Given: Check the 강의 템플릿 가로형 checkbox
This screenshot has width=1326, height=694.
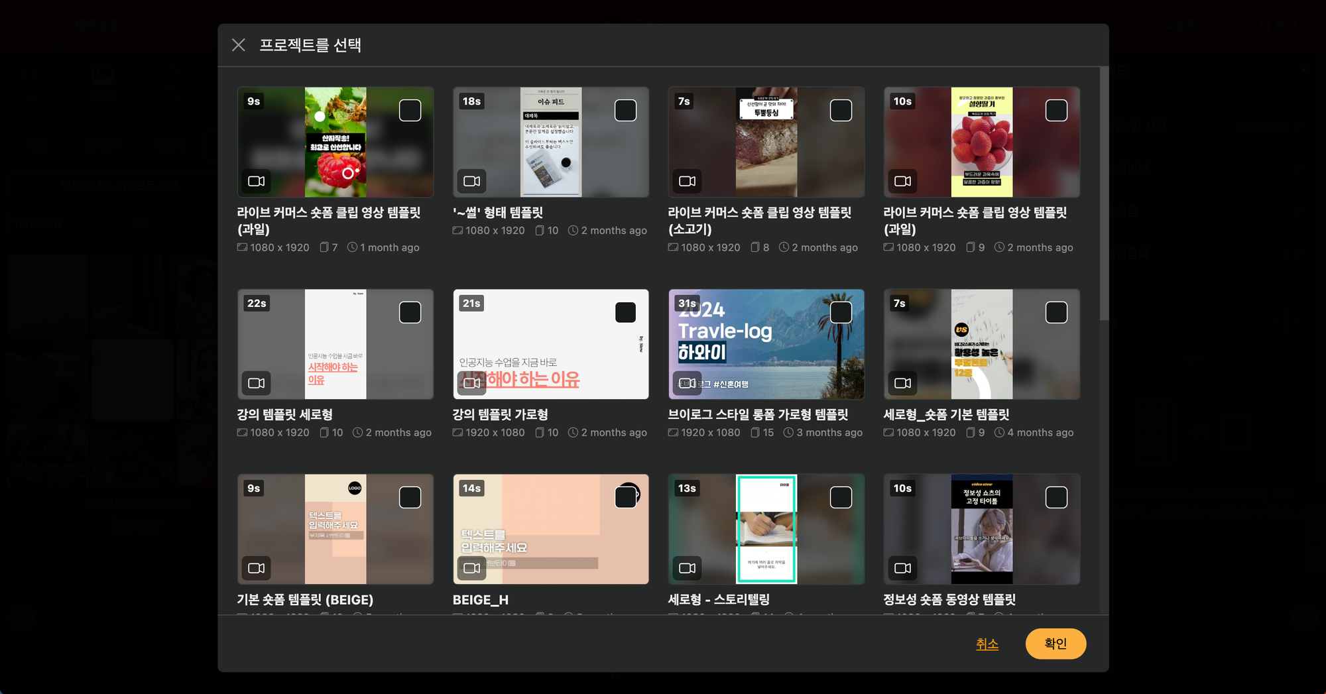Looking at the screenshot, I should click(626, 312).
